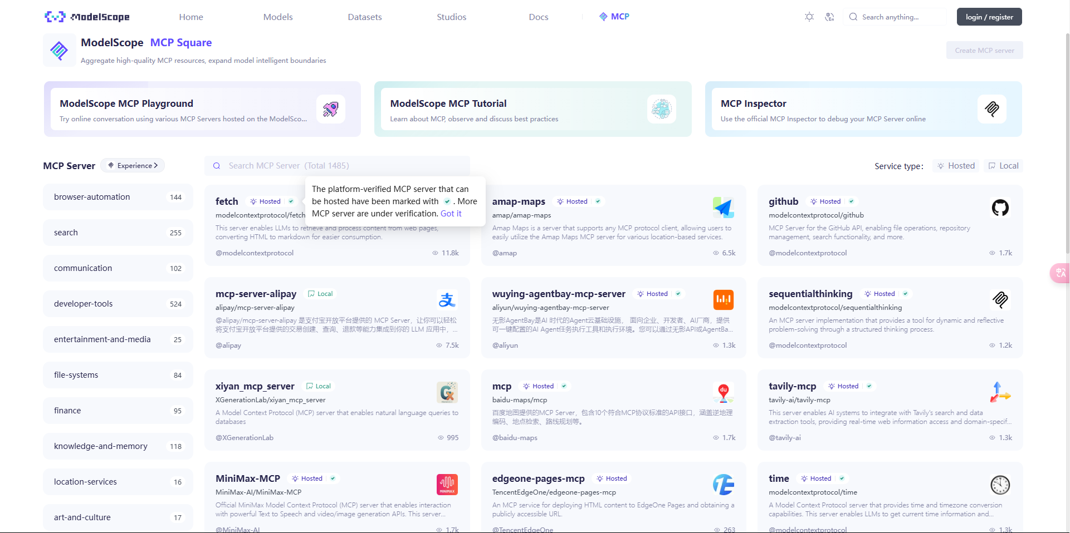Image resolution: width=1070 pixels, height=533 pixels.
Task: Select the communication category
Action: pyautogui.click(x=118, y=268)
